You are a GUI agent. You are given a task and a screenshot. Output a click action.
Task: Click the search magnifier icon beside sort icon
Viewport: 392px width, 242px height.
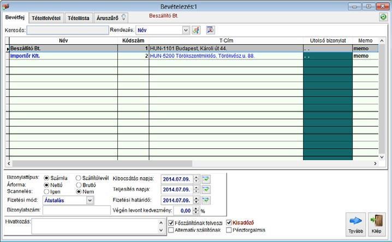(x=211, y=30)
